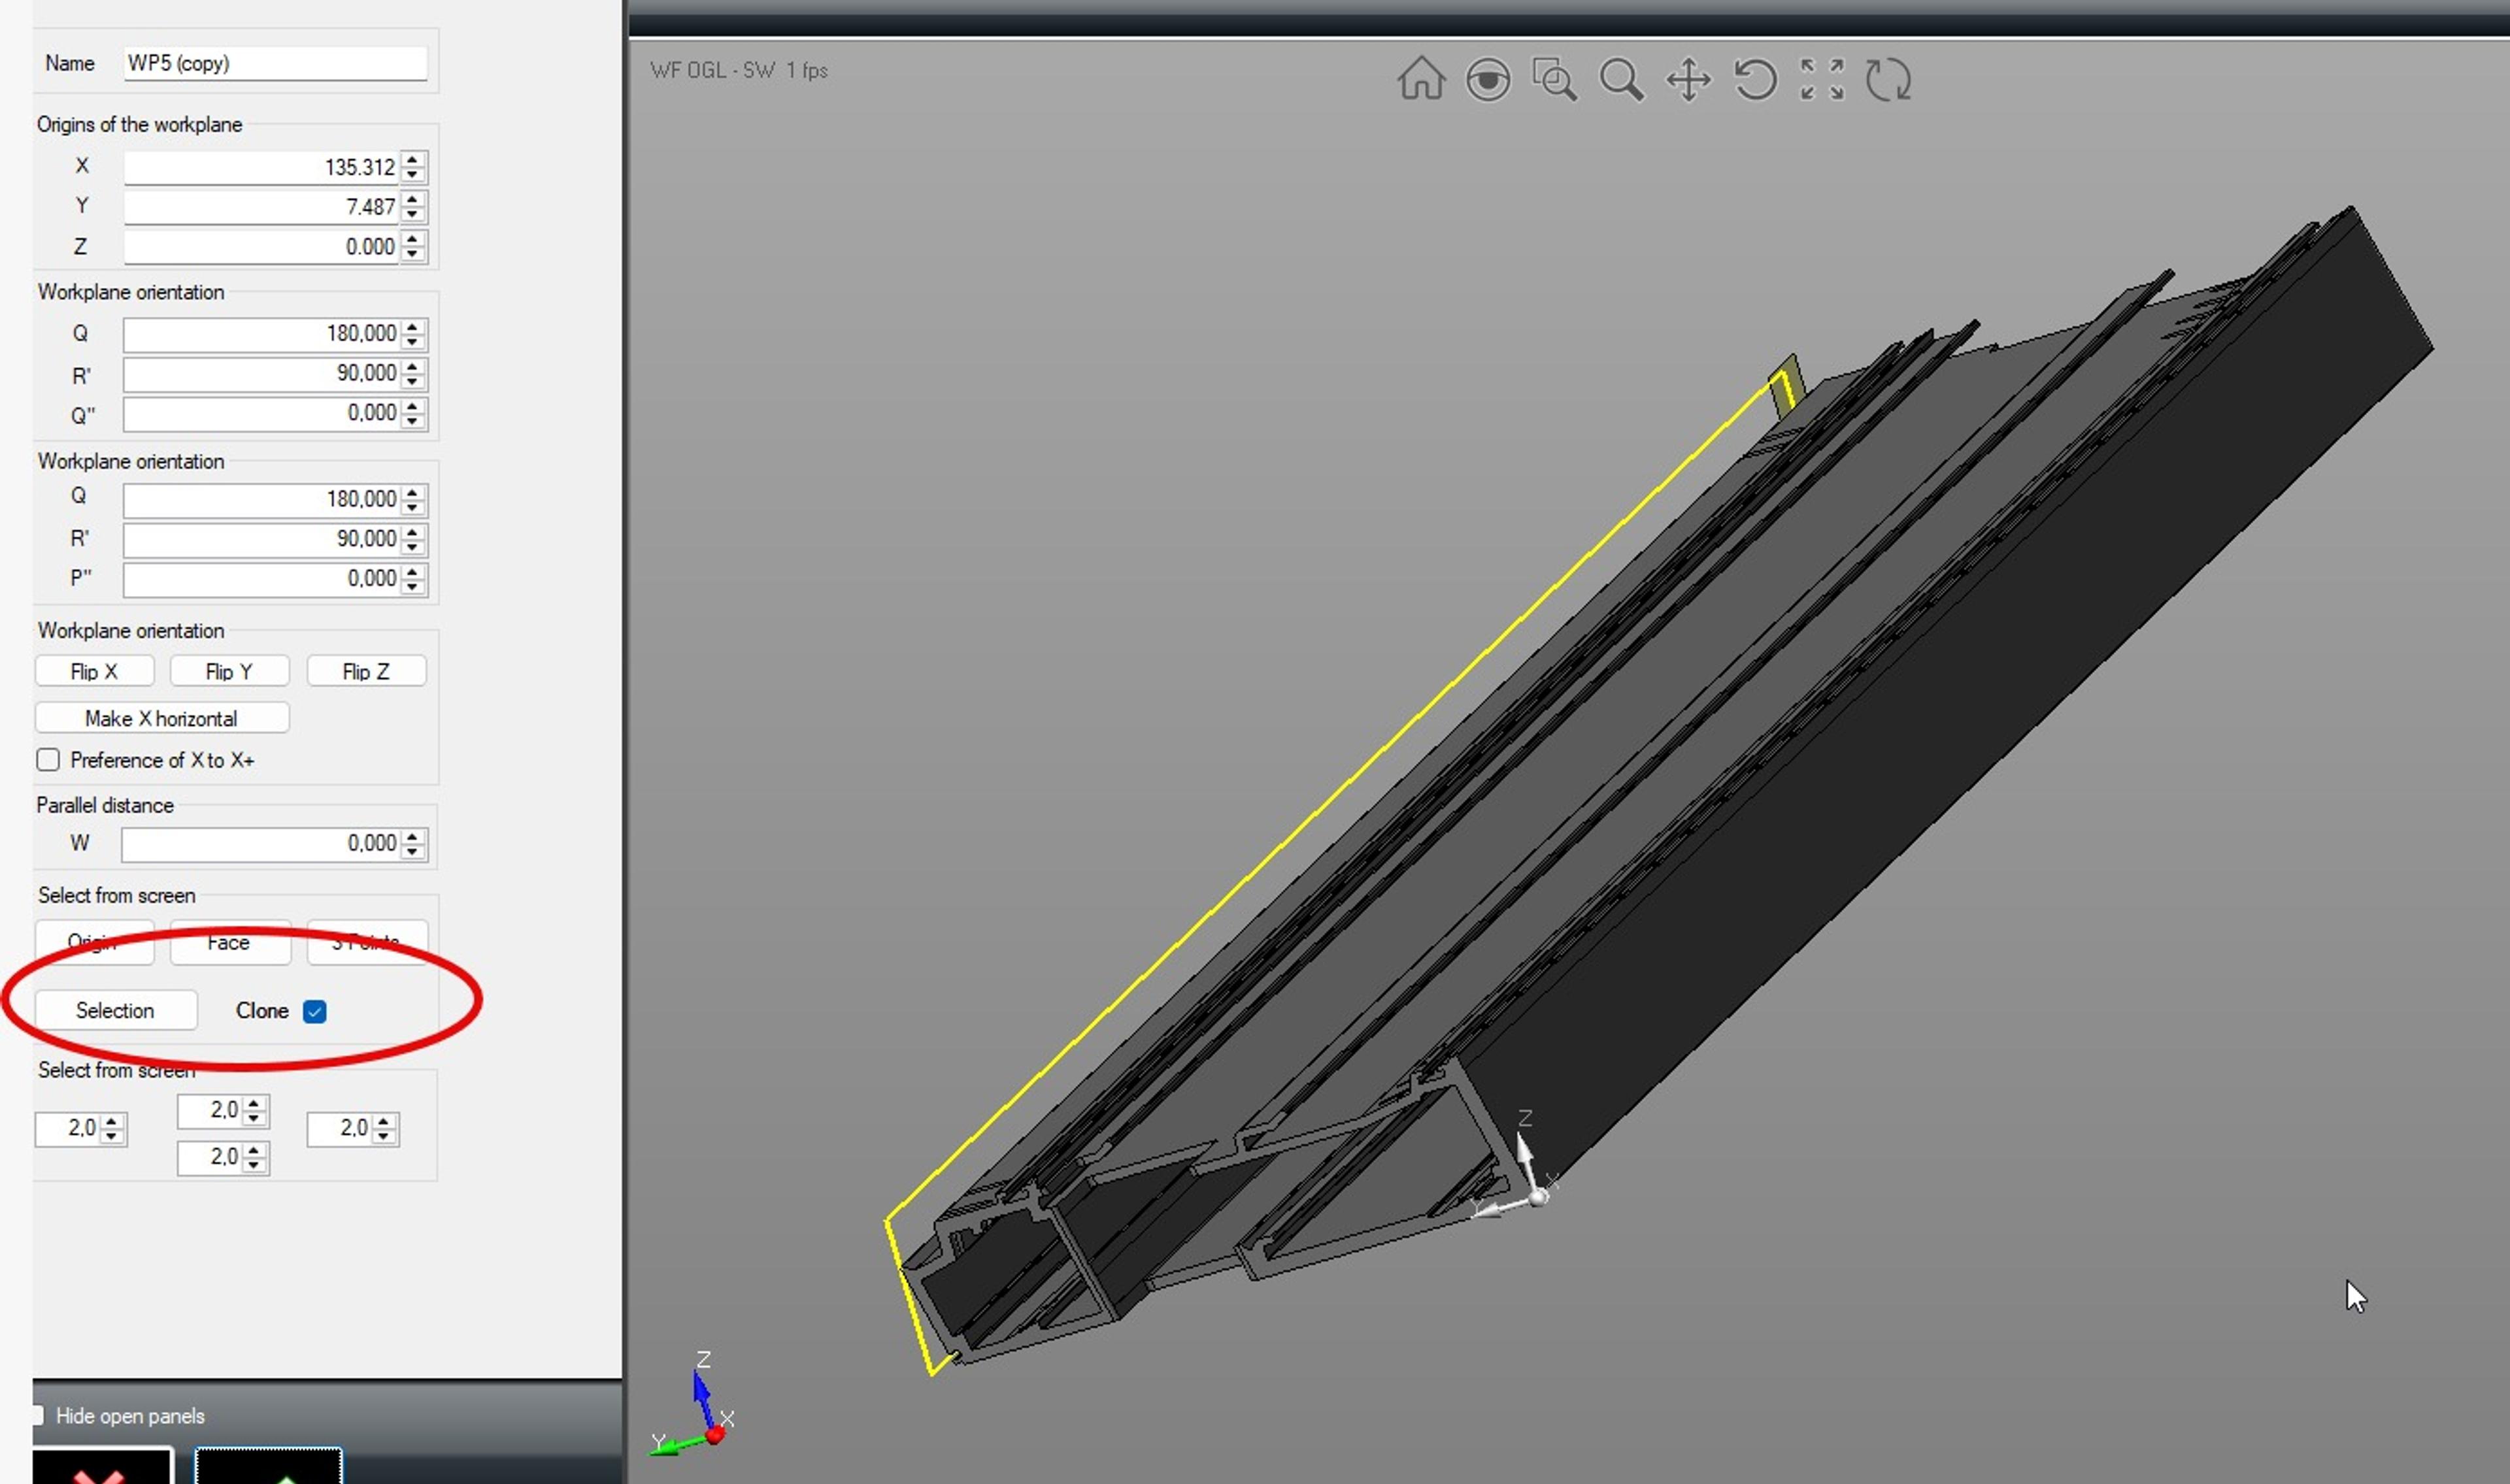Click the first Q orientation field
Screen dimensions: 2510x1484
[261, 334]
